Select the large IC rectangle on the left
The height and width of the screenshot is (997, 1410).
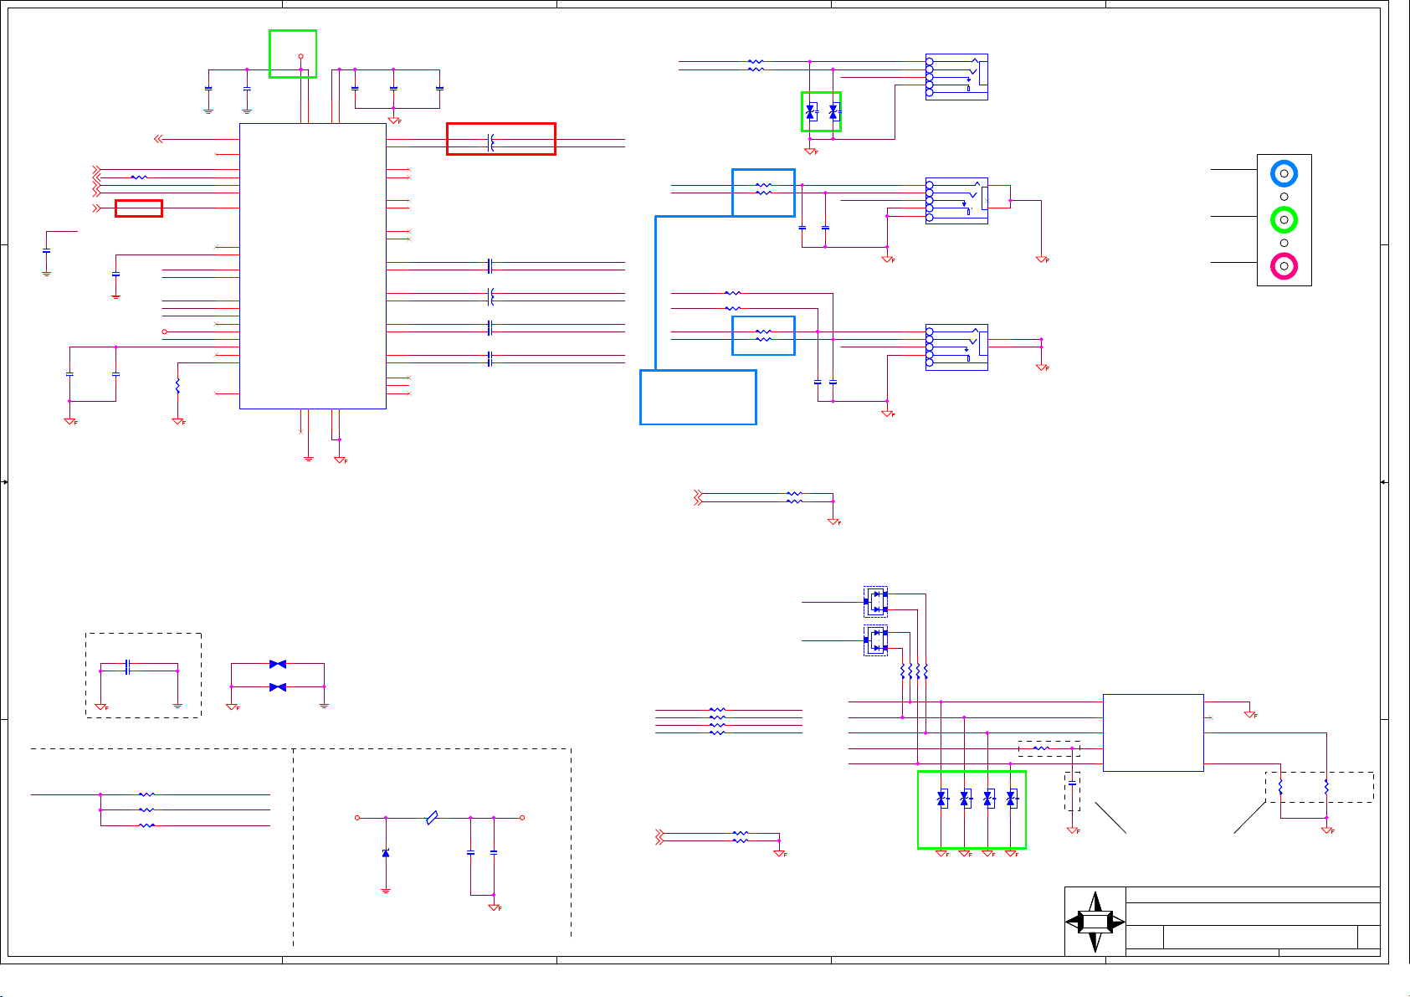312,266
